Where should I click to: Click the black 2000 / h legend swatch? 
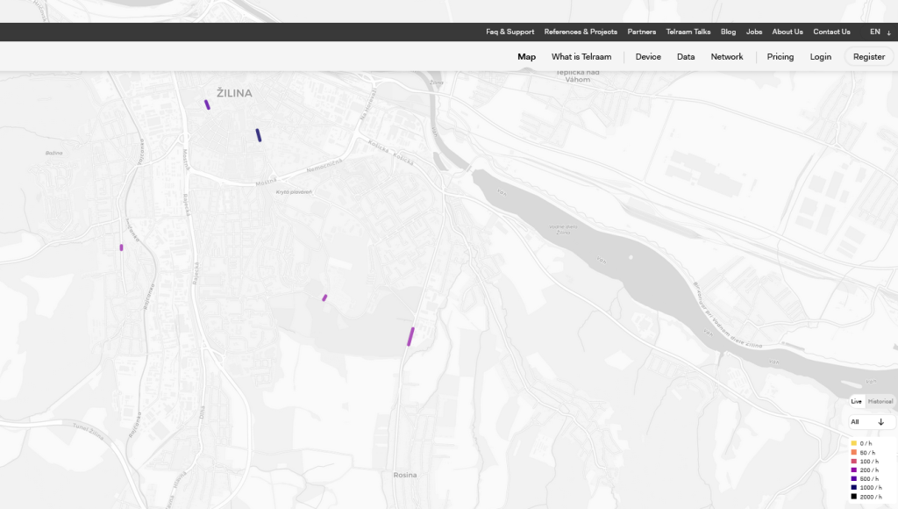click(x=853, y=497)
